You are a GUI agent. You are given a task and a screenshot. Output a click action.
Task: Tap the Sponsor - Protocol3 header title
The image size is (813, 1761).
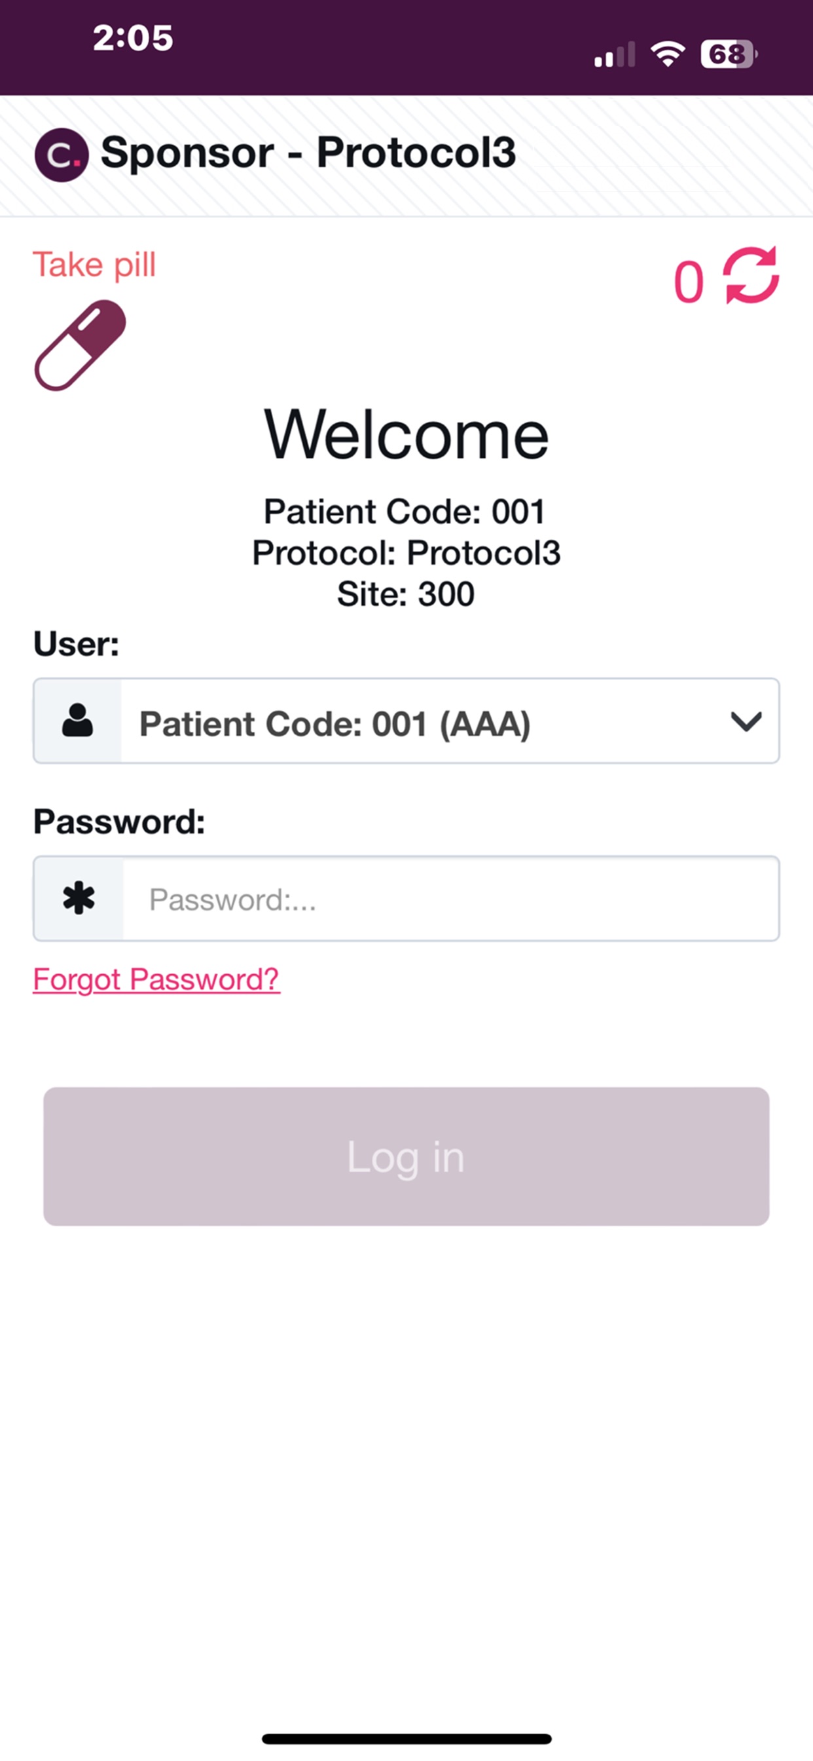click(308, 152)
